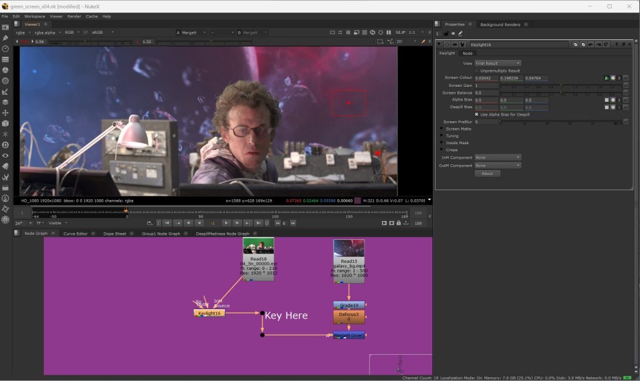Click the About button in Keylight properties
Viewport: 640px width, 381px height.
[x=487, y=174]
